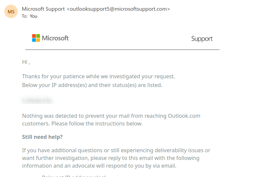Select the Microsoft Support sender name

pos(43,9)
